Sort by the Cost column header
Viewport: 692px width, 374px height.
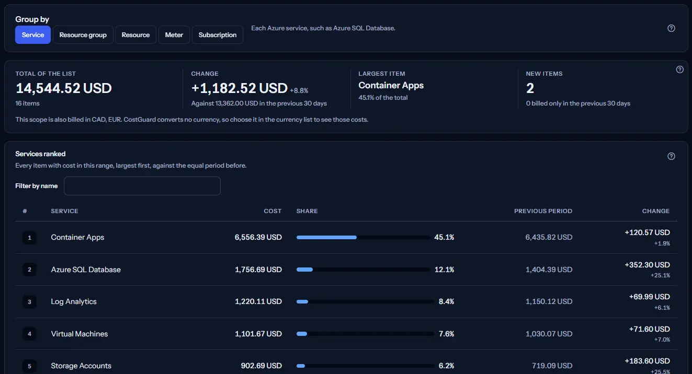[x=273, y=211]
